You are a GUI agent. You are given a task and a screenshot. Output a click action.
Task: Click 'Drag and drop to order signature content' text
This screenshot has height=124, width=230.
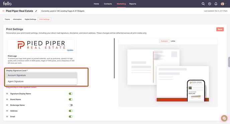point(21,87)
